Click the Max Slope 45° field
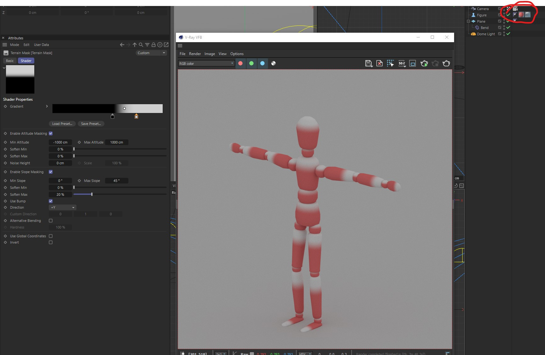This screenshot has width=545, height=355. [x=116, y=181]
